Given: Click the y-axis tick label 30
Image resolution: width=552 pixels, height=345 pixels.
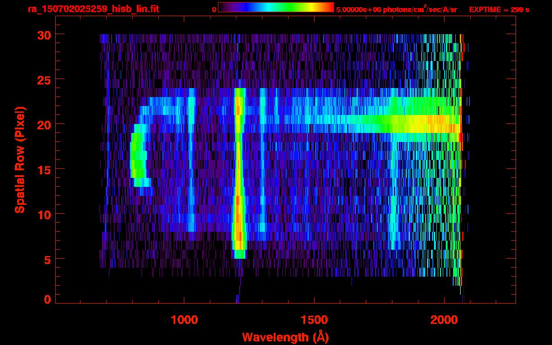Looking at the screenshot, I should pos(43,35).
